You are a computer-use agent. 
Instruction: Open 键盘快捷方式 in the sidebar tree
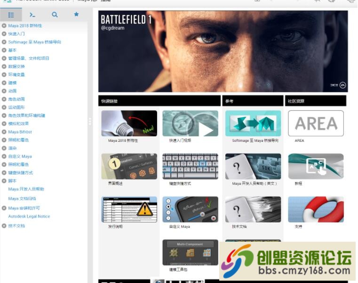point(21,173)
